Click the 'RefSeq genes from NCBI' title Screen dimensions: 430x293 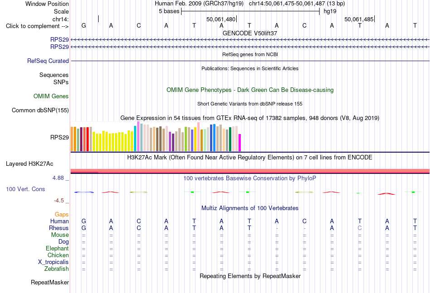(x=250, y=54)
